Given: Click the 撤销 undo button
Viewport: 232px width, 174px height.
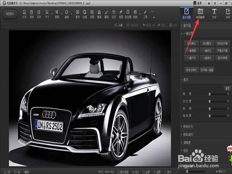Looking at the screenshot, I should coord(147,25).
